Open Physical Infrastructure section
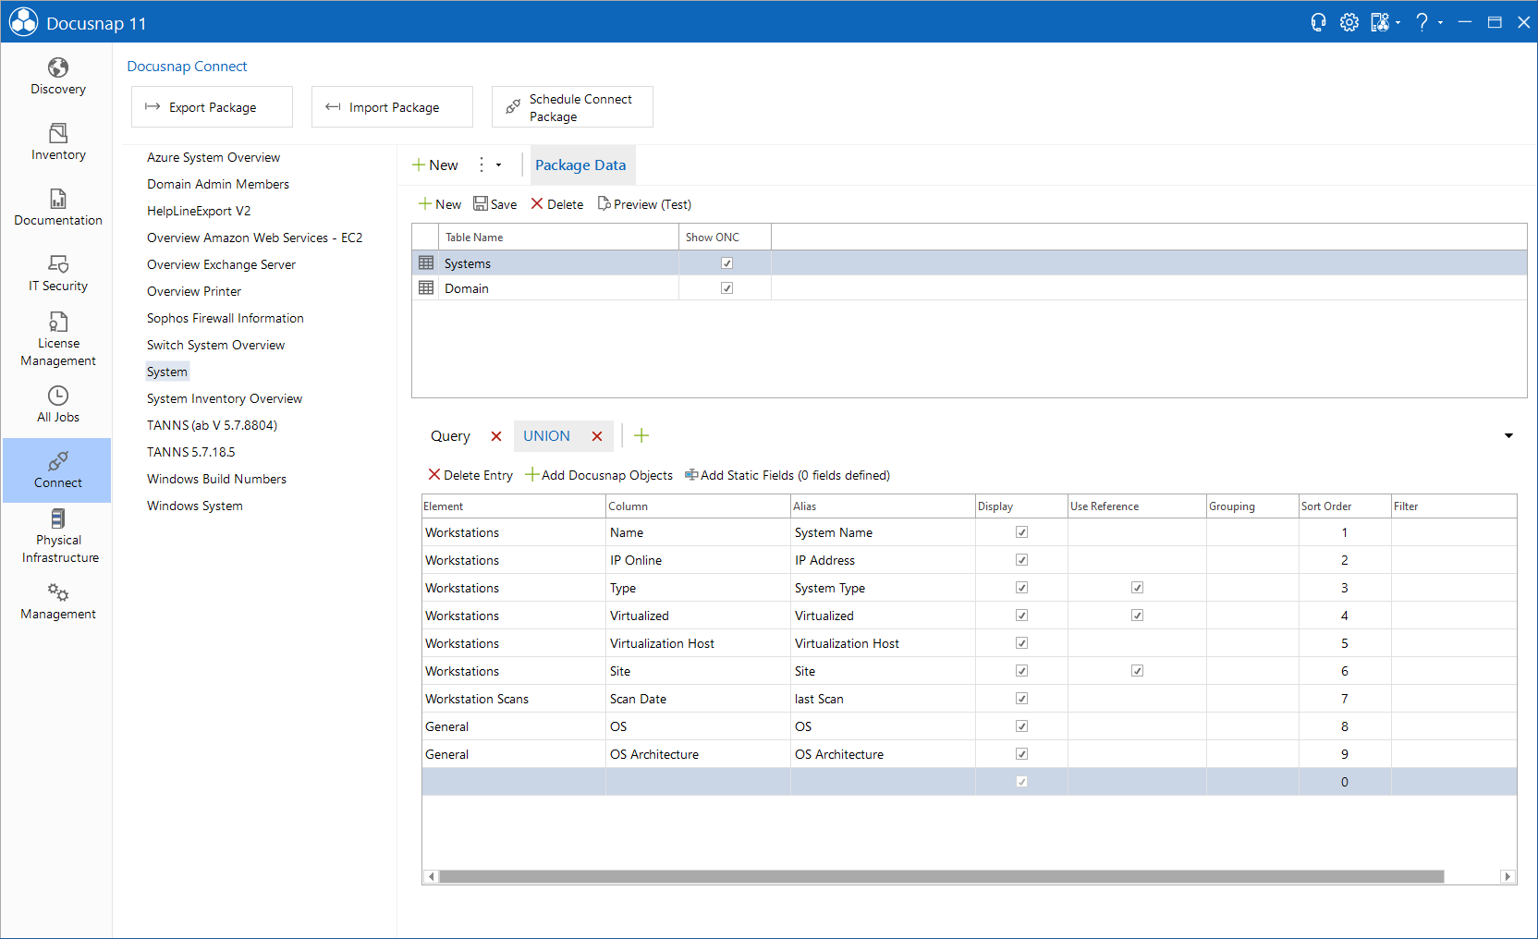1538x939 pixels. pyautogui.click(x=57, y=536)
